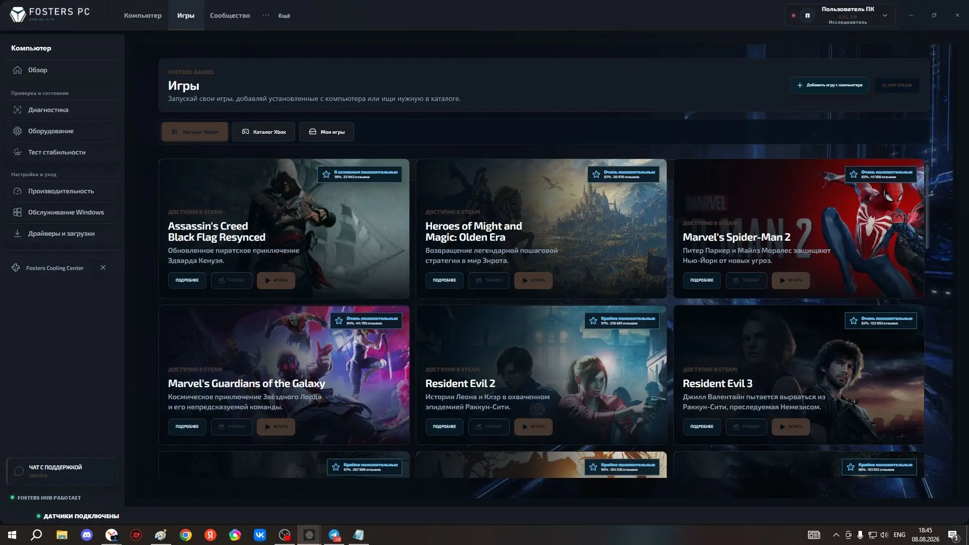
Task: Switch the ENG input language indicator
Action: click(x=899, y=535)
